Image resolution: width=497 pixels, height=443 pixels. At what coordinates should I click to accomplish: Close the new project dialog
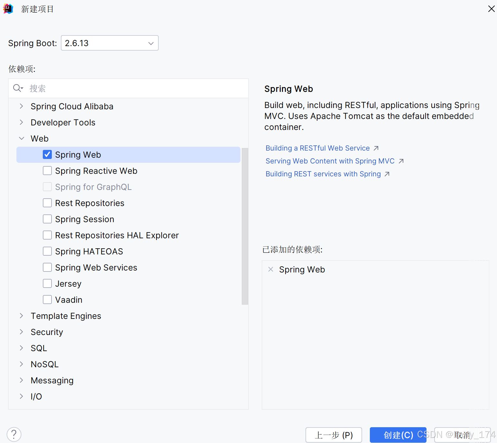point(491,9)
